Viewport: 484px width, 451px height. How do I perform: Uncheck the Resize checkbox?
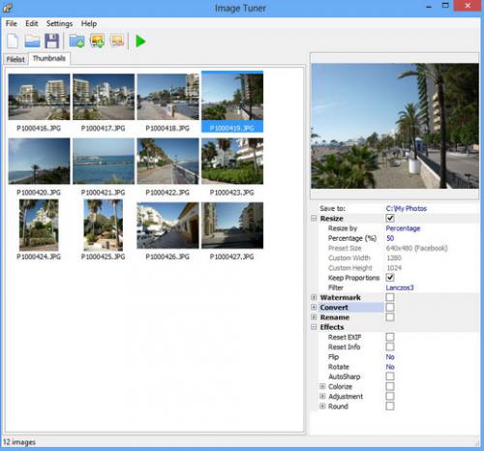[x=390, y=218]
